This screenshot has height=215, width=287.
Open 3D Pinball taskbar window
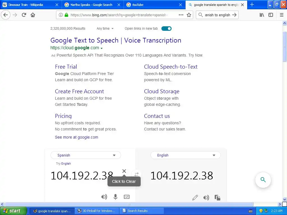[x=97, y=211]
